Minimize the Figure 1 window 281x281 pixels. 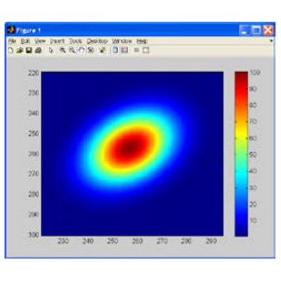pyautogui.click(x=244, y=30)
